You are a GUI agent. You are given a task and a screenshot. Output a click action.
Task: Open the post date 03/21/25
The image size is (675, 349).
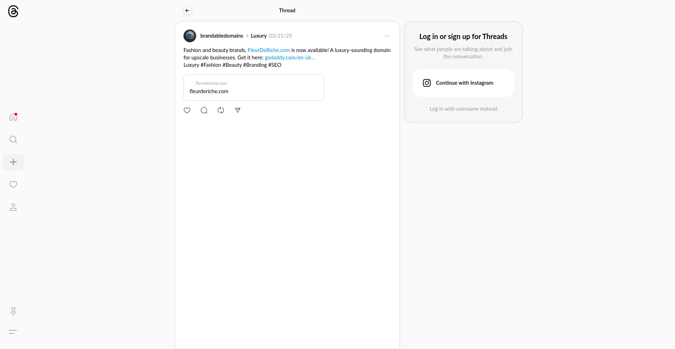(x=281, y=36)
